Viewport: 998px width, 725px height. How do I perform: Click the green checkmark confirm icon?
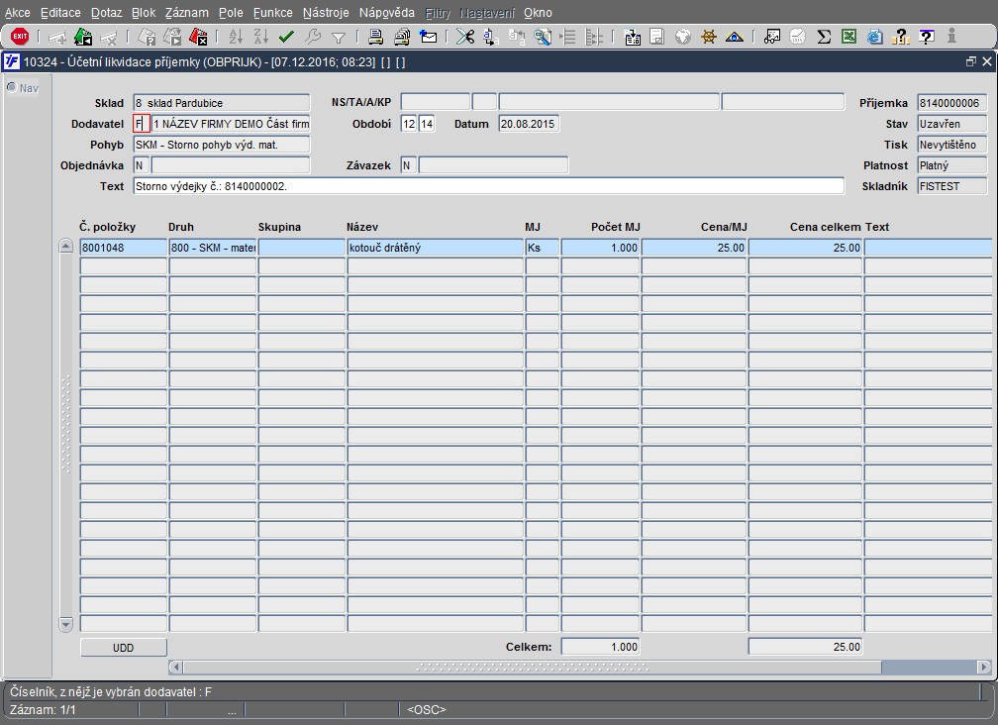pyautogui.click(x=286, y=37)
